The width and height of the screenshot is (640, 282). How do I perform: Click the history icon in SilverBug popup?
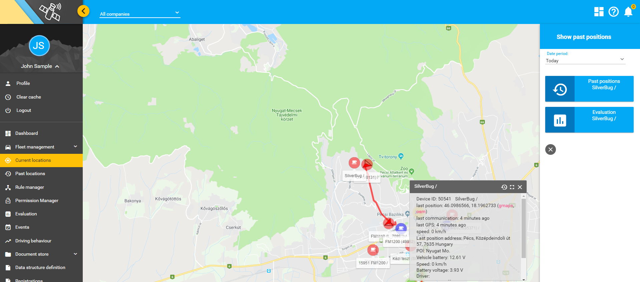coord(504,187)
